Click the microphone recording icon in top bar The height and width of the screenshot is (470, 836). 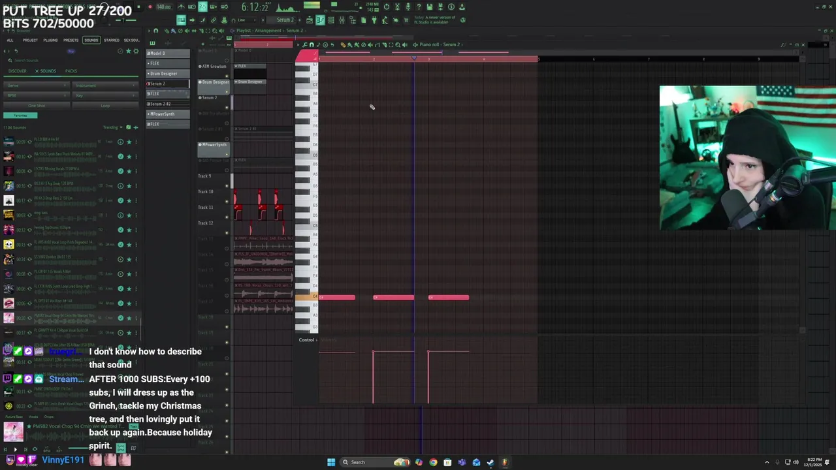[x=408, y=7]
